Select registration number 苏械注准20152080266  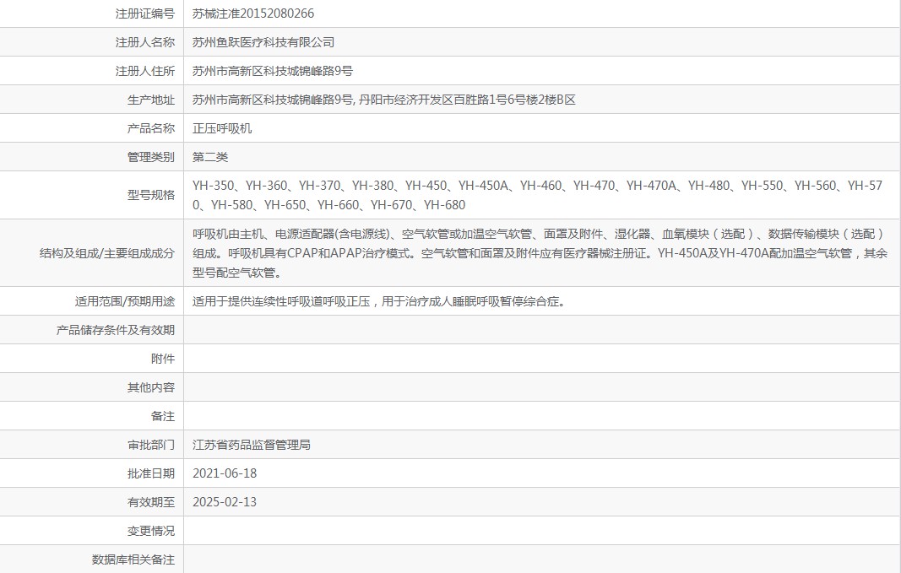(253, 14)
